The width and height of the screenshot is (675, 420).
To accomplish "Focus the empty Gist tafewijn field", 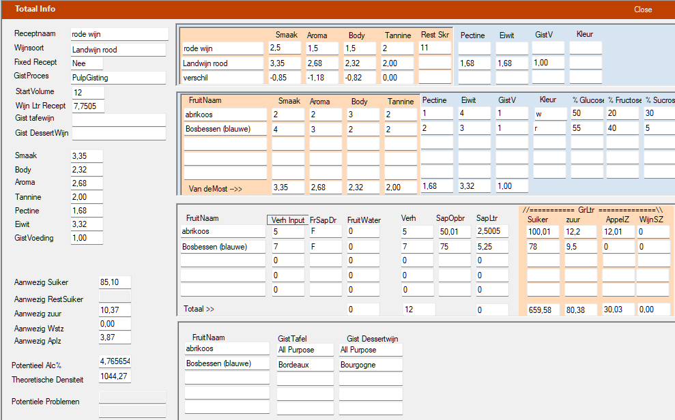I will (119, 120).
